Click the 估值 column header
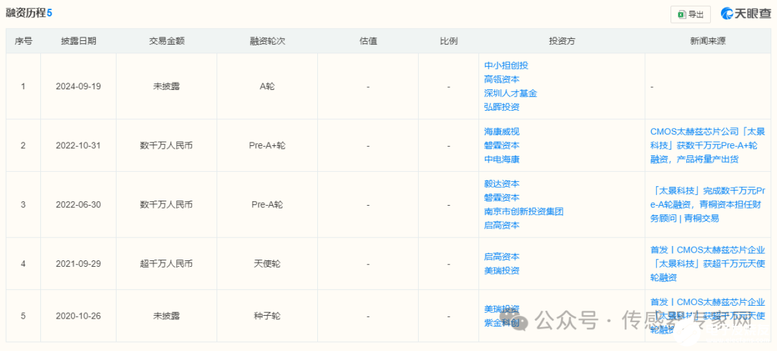 368,41
